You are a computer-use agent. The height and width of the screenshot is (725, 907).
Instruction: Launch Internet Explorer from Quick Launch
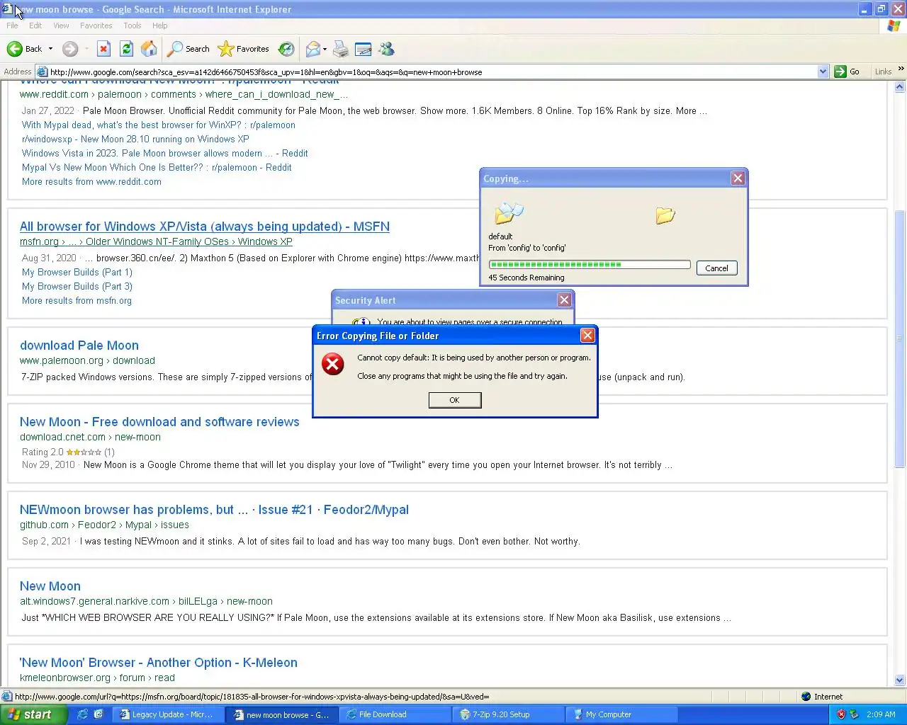[82, 714]
